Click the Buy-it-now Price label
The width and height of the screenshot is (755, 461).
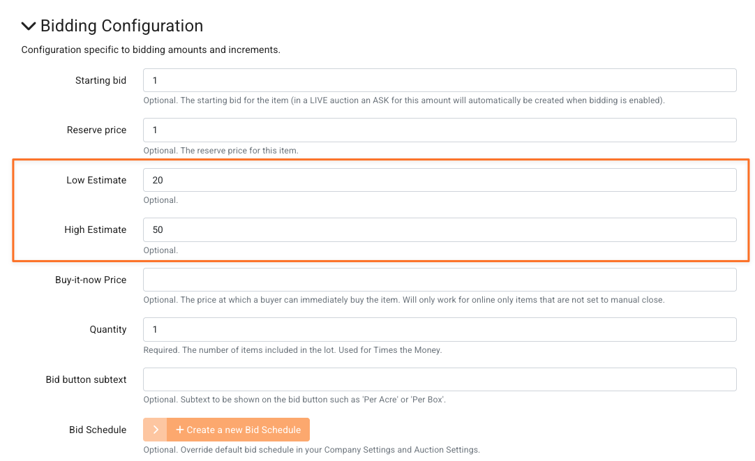[x=91, y=280]
